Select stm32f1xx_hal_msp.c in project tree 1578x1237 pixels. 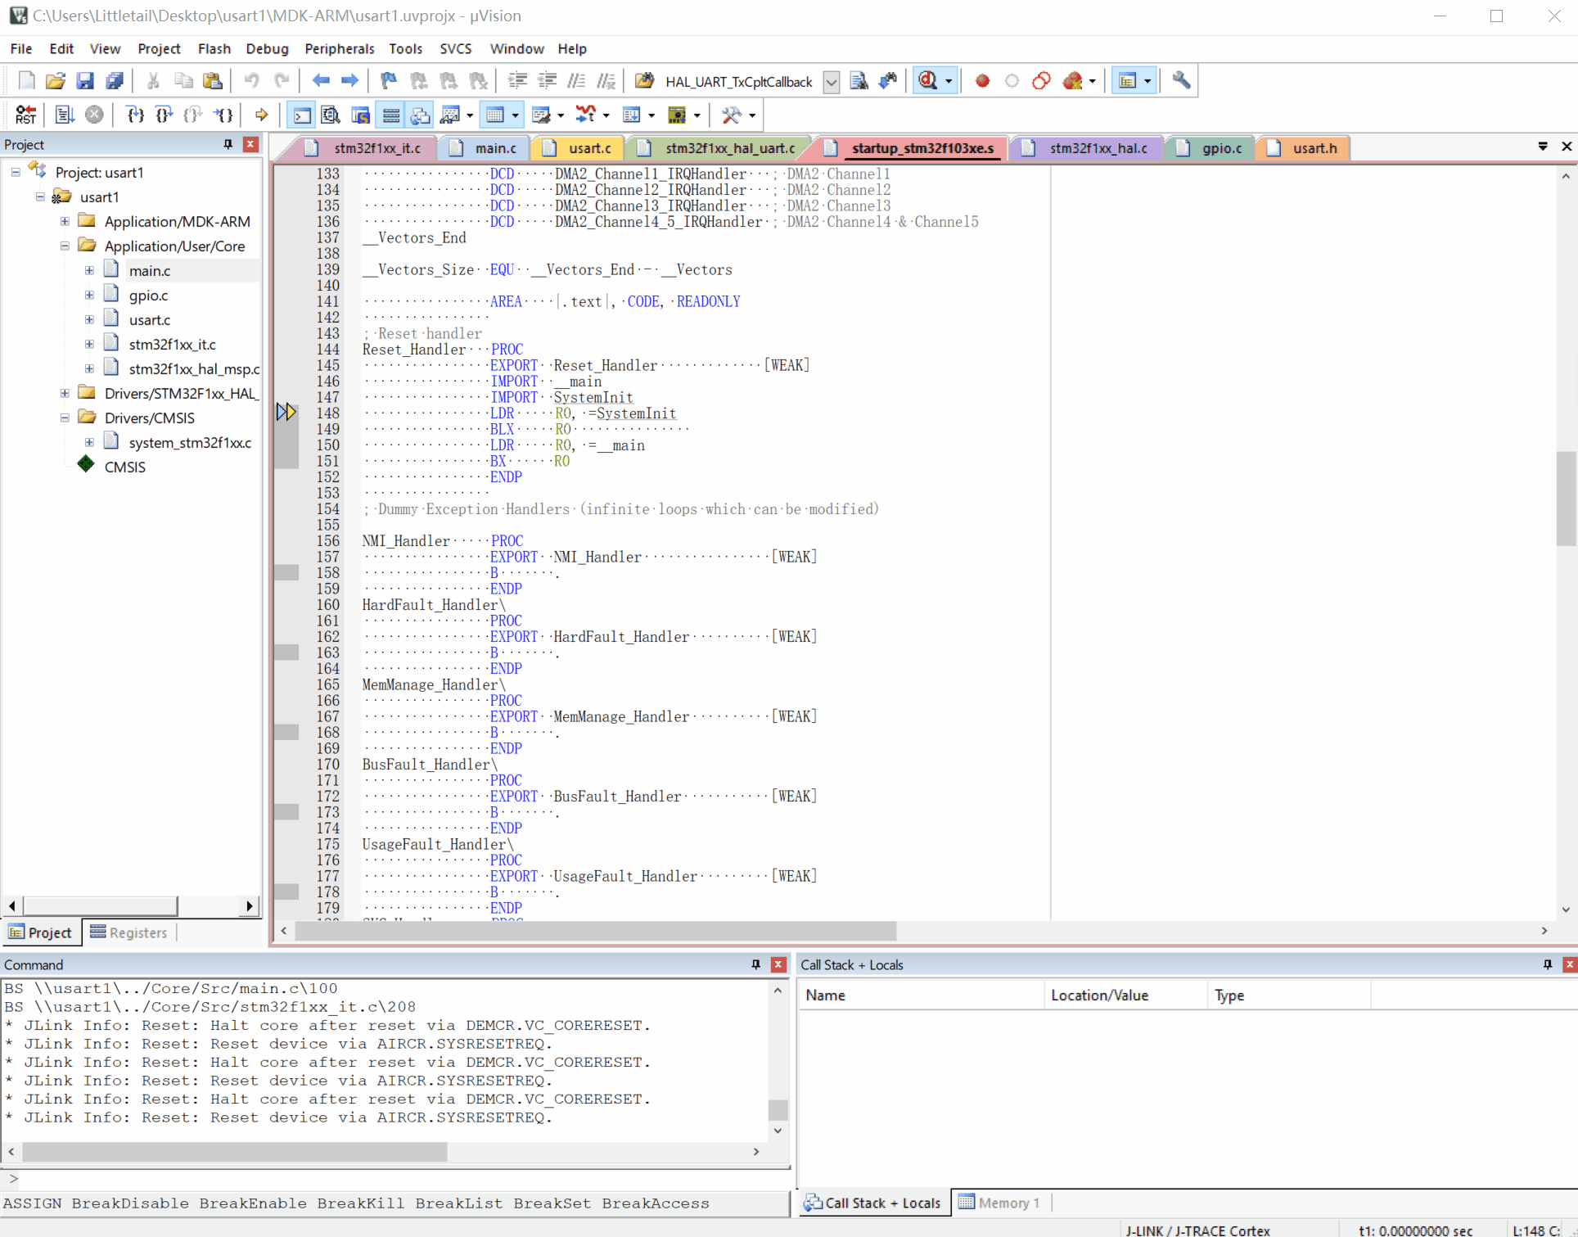tap(194, 368)
